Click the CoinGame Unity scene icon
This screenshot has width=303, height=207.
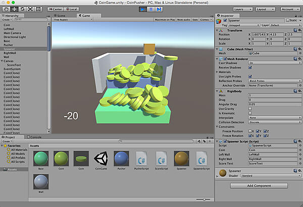pyautogui.click(x=102, y=159)
